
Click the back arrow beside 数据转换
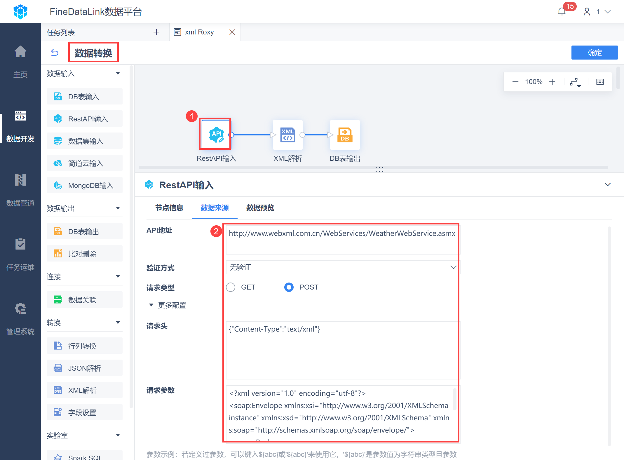55,53
